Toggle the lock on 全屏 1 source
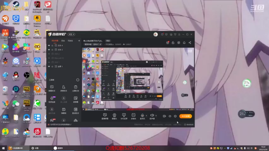The width and height of the screenshot is (269, 151). point(52,66)
